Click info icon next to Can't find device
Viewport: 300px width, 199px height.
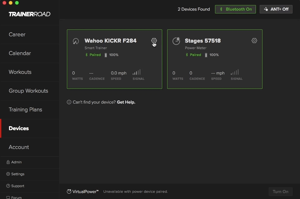69,102
